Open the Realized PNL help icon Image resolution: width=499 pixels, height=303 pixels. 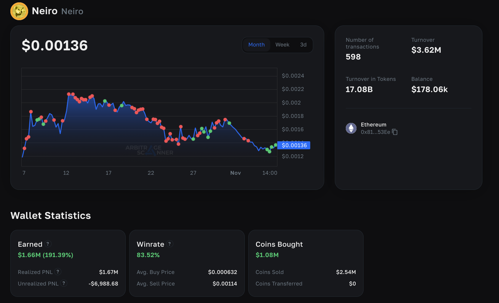58,272
